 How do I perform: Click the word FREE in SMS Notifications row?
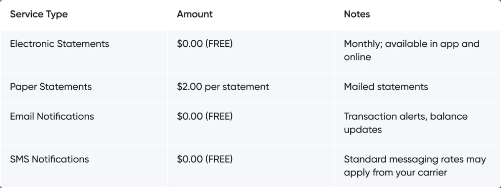pyautogui.click(x=219, y=159)
